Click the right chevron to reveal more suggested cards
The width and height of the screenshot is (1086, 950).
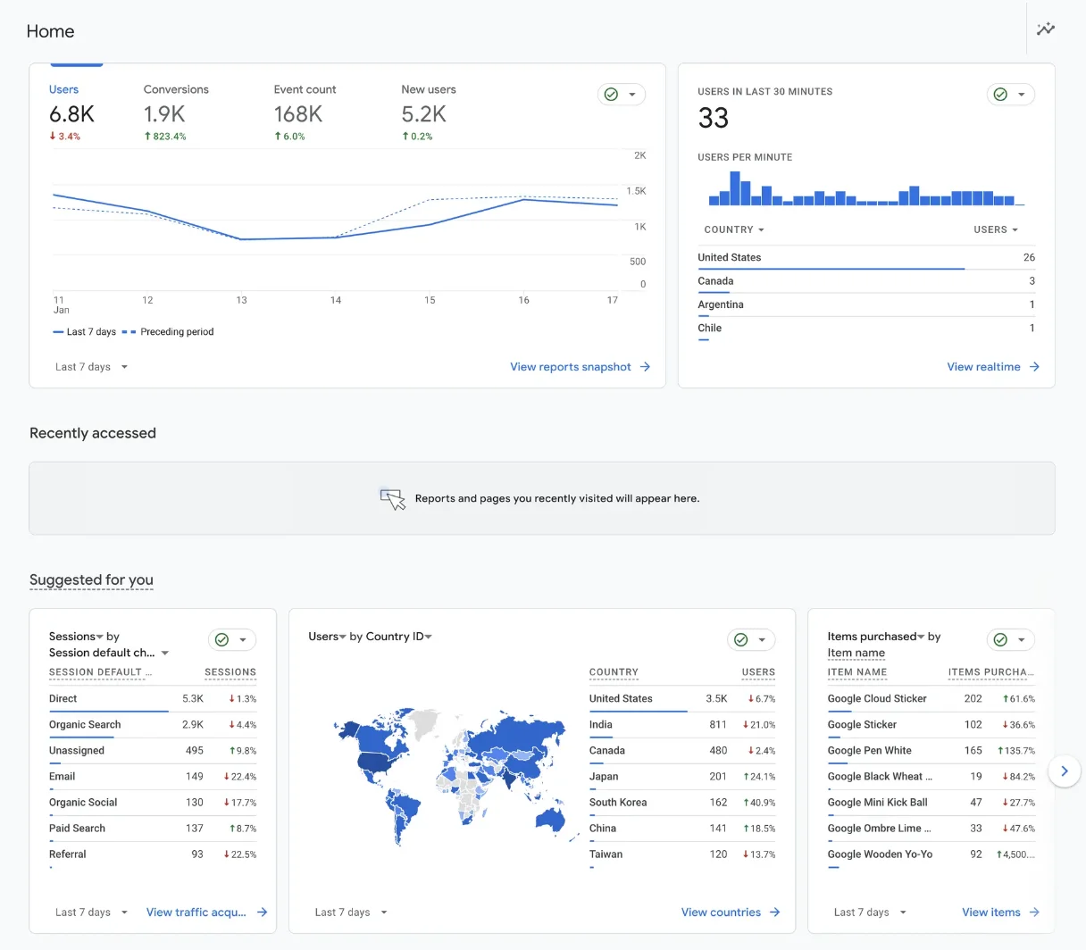point(1064,771)
